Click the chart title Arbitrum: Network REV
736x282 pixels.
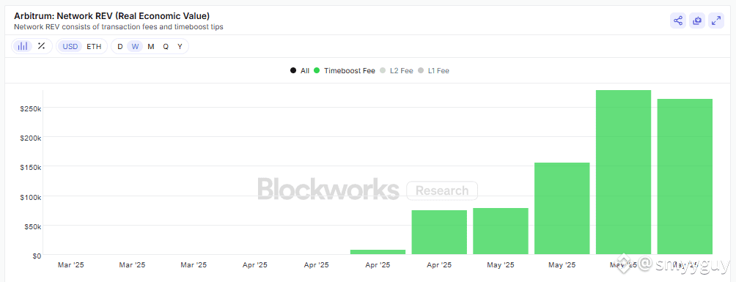point(111,16)
